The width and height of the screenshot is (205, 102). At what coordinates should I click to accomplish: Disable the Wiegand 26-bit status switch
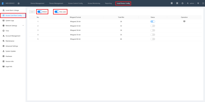tap(153, 21)
